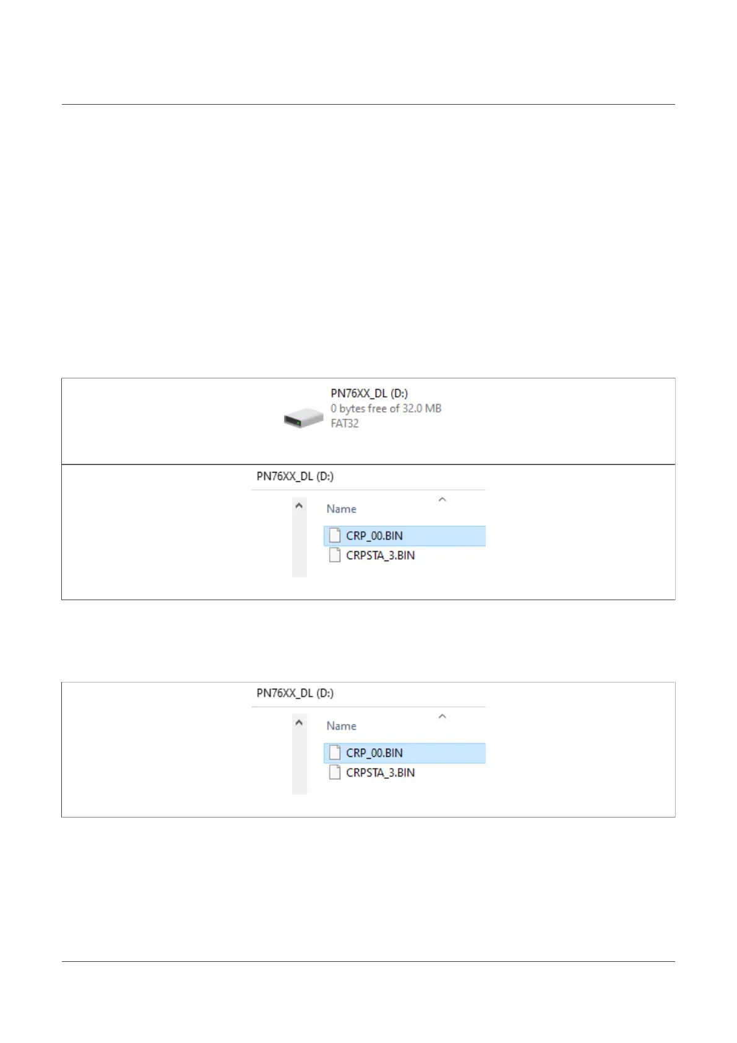The height and width of the screenshot is (1043, 737).
Task: Toggle sort chevron above the lower Name column
Action: 442,717
